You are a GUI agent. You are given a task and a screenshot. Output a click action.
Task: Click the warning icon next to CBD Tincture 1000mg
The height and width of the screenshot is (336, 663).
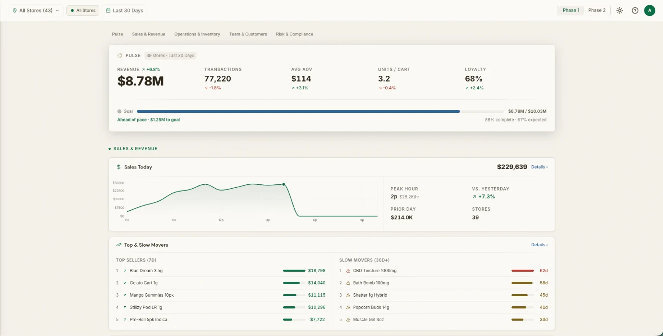coord(348,271)
